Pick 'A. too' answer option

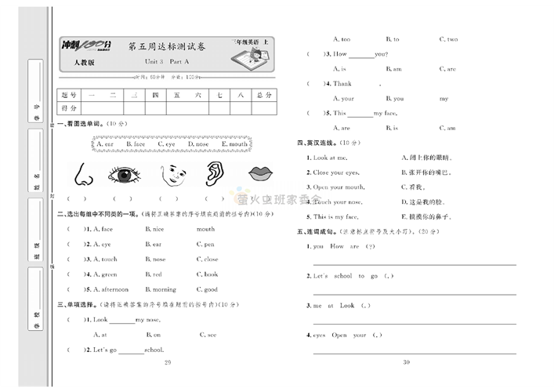pyautogui.click(x=342, y=39)
